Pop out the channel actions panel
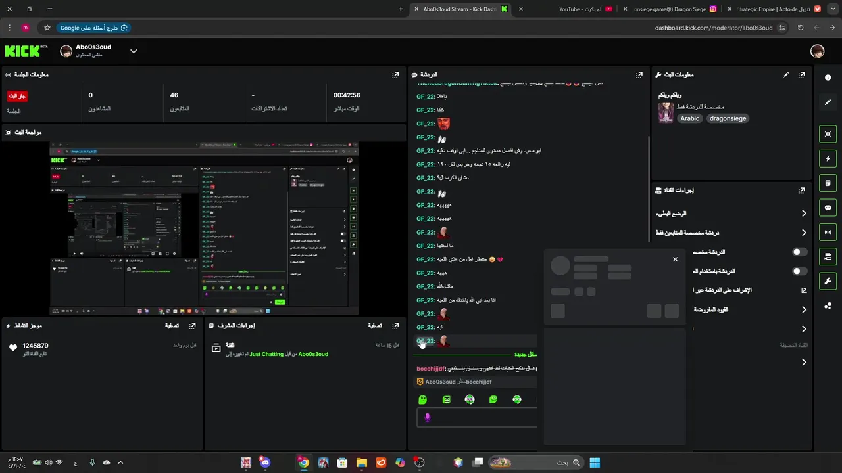Screen dimensions: 842x473 click(x=801, y=191)
